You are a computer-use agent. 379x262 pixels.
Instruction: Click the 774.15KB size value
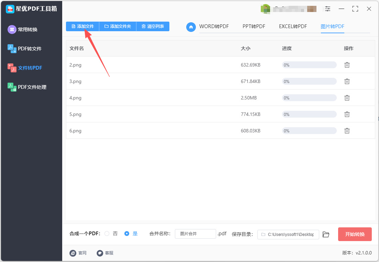pos(250,114)
